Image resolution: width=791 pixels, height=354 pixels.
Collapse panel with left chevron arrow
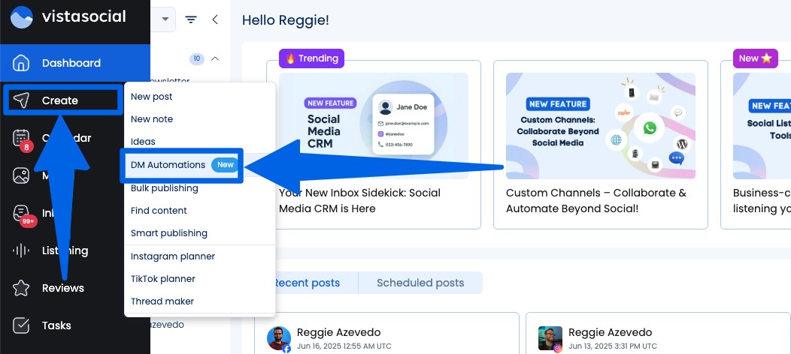coord(215,19)
